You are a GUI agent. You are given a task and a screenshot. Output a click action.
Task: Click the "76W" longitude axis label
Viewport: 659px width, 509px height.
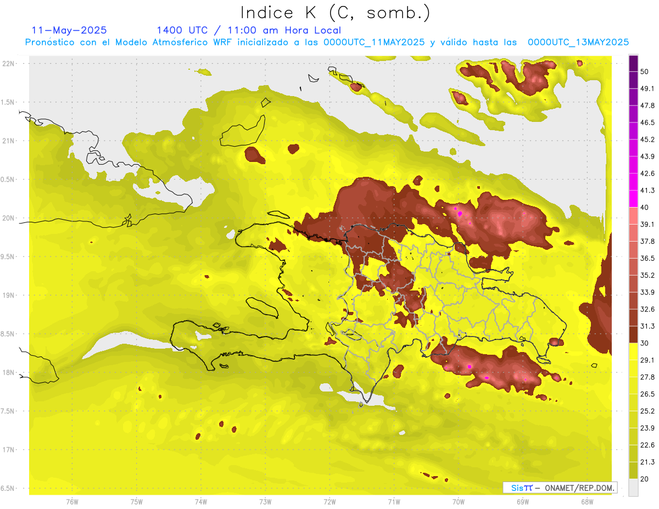point(72,501)
